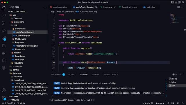Open Customize Layout icon
The width and height of the screenshot is (186, 105).
click(183, 2)
